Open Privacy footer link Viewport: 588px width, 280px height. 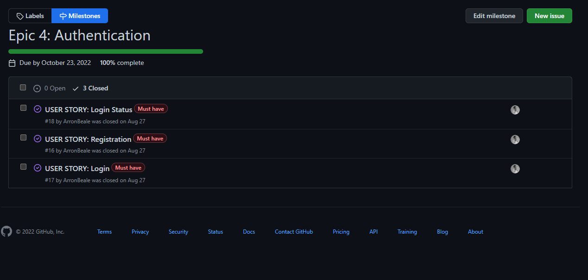pos(140,232)
